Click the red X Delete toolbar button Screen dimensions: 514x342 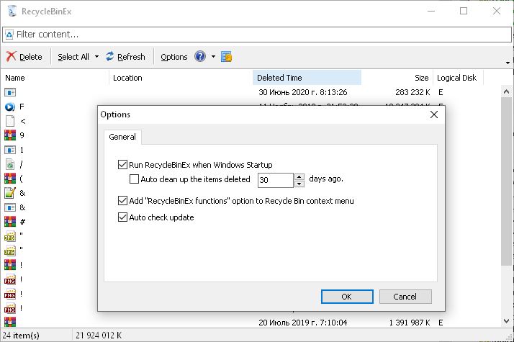click(24, 57)
